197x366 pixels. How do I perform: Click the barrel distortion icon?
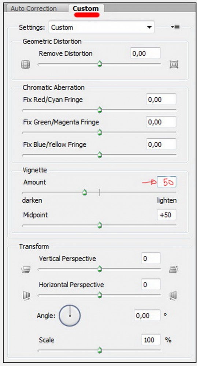(25, 64)
